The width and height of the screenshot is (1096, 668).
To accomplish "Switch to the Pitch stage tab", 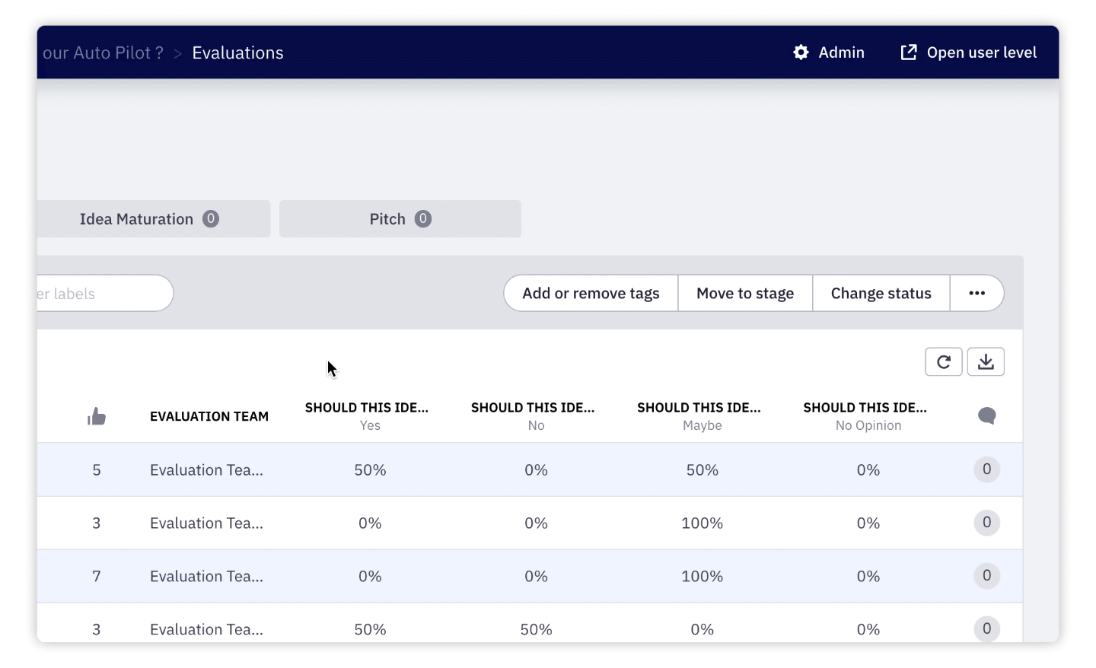I will click(400, 219).
